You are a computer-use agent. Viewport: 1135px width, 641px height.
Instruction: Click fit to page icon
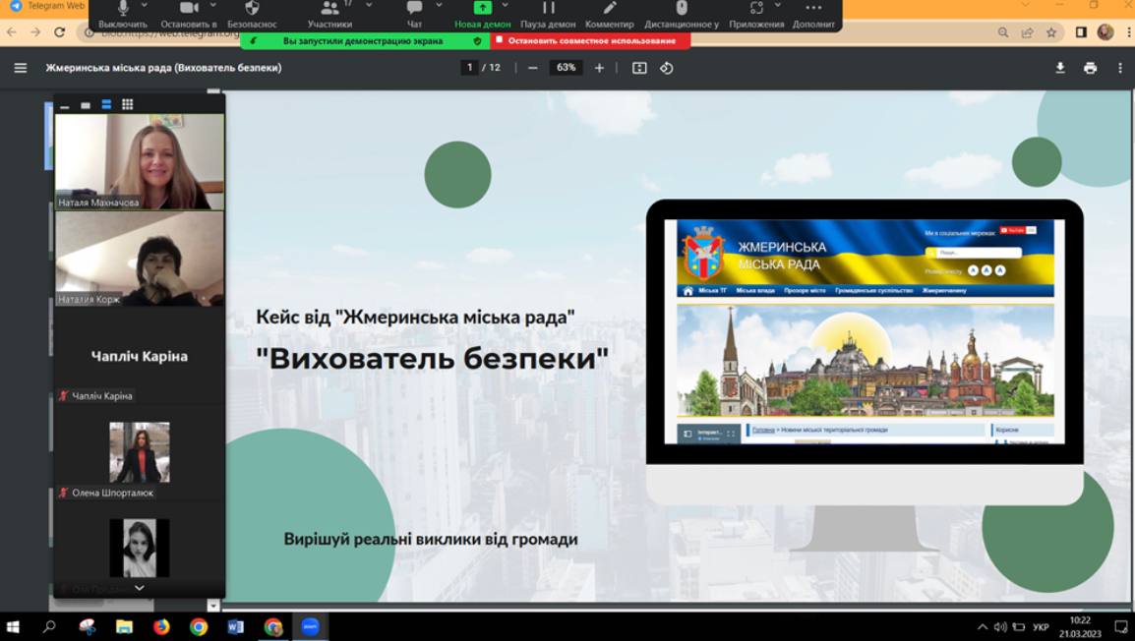click(x=639, y=68)
